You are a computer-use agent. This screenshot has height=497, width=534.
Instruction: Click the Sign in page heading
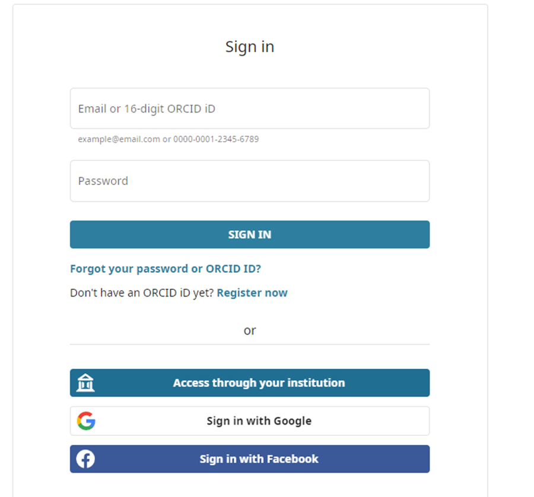(250, 47)
